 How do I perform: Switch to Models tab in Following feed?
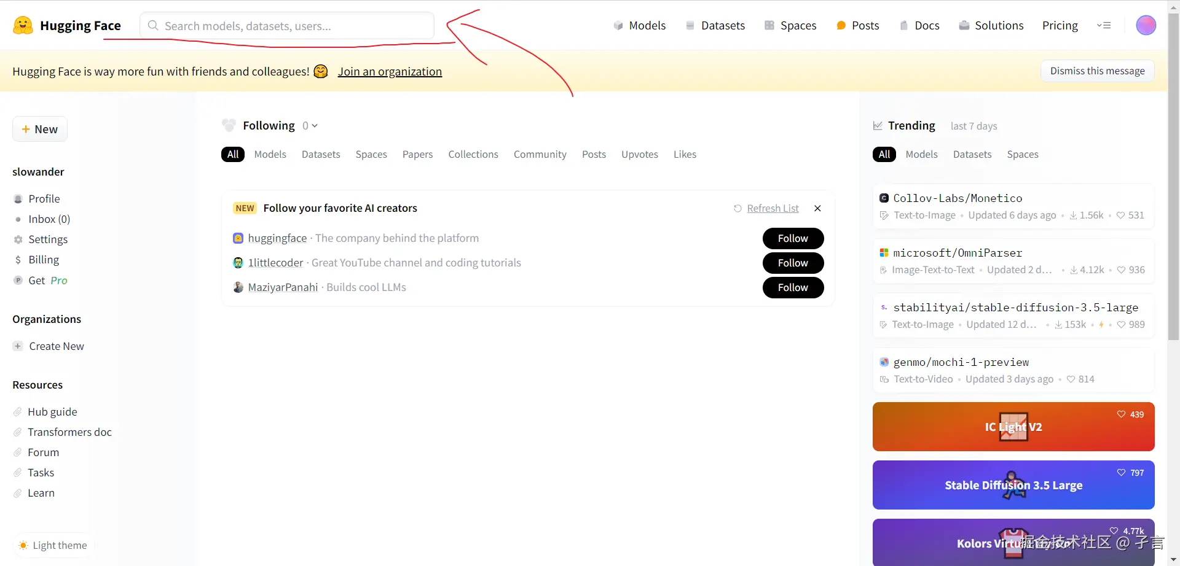pyautogui.click(x=270, y=154)
